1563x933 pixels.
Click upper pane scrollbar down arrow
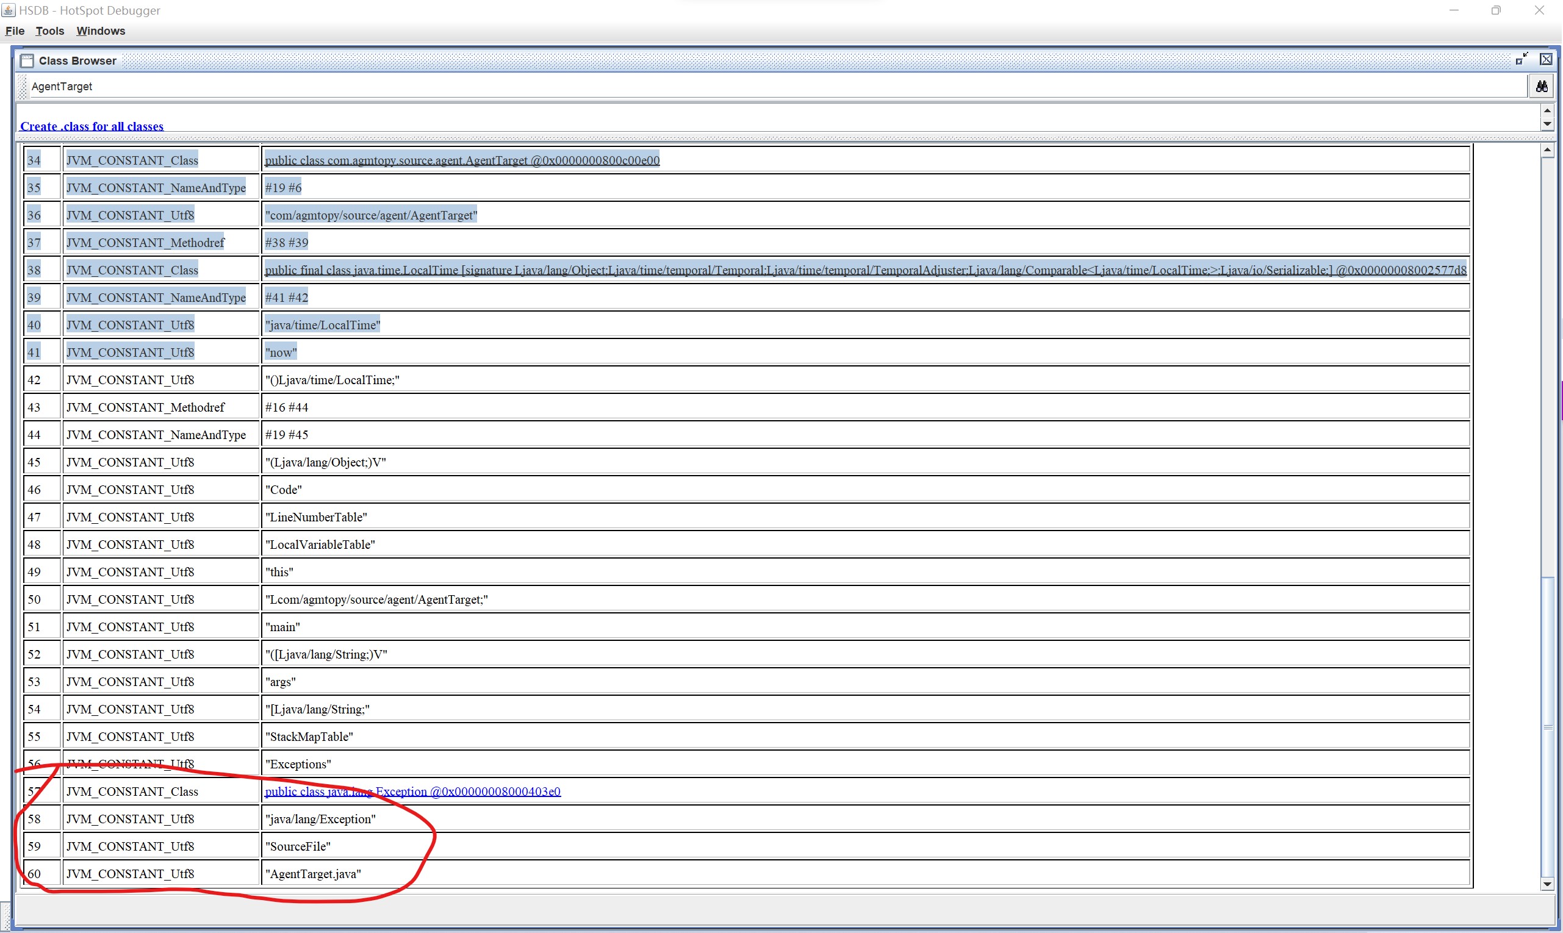1547,124
